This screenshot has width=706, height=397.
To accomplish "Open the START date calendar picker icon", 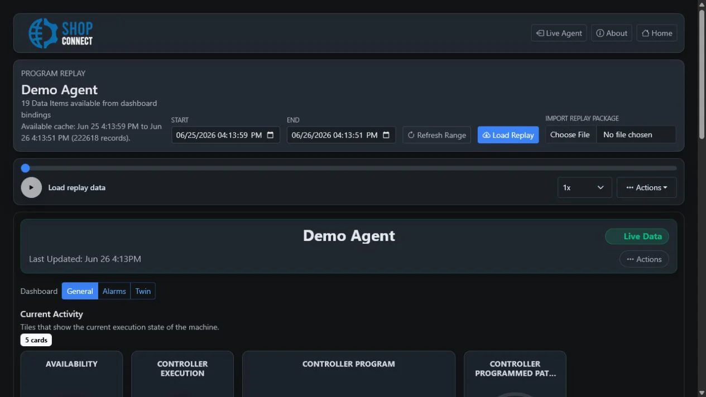I will [x=271, y=135].
